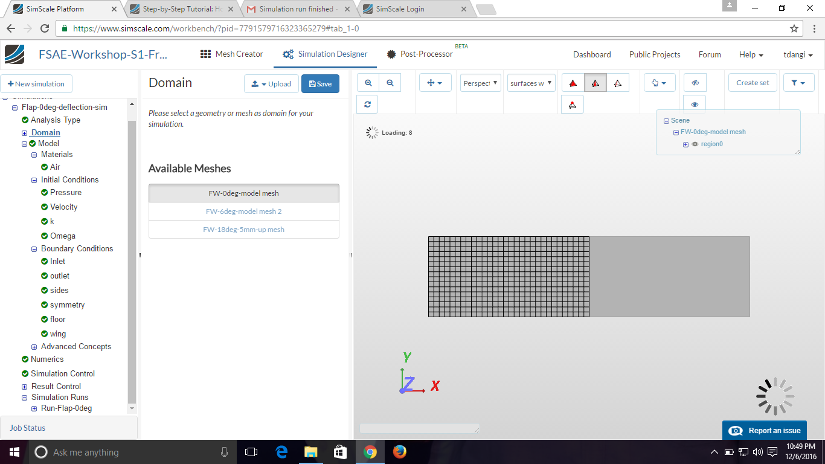This screenshot has height=464, width=825.
Task: Select the outlined tetrahedron selection mode
Action: [617, 83]
